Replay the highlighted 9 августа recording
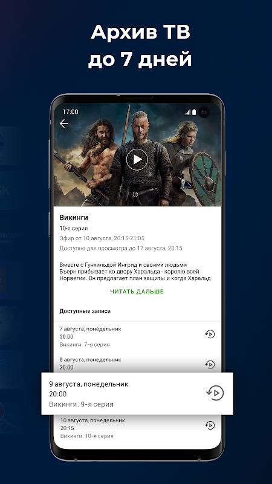This screenshot has width=272, height=484. [x=215, y=393]
